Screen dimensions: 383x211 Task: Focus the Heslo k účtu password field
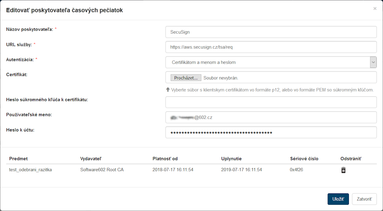pos(271,132)
